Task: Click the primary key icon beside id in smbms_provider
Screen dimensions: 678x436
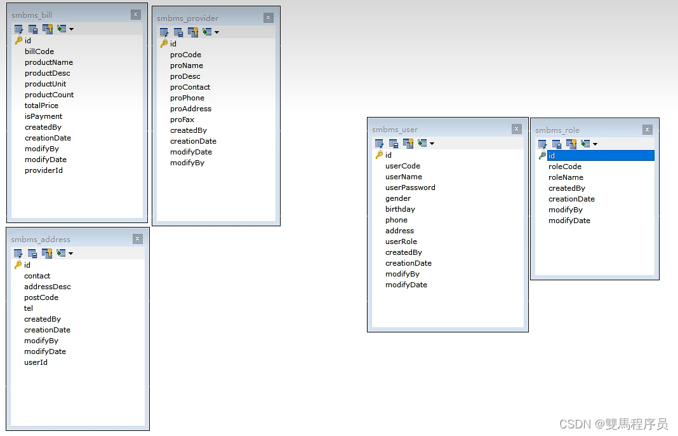Action: point(164,44)
